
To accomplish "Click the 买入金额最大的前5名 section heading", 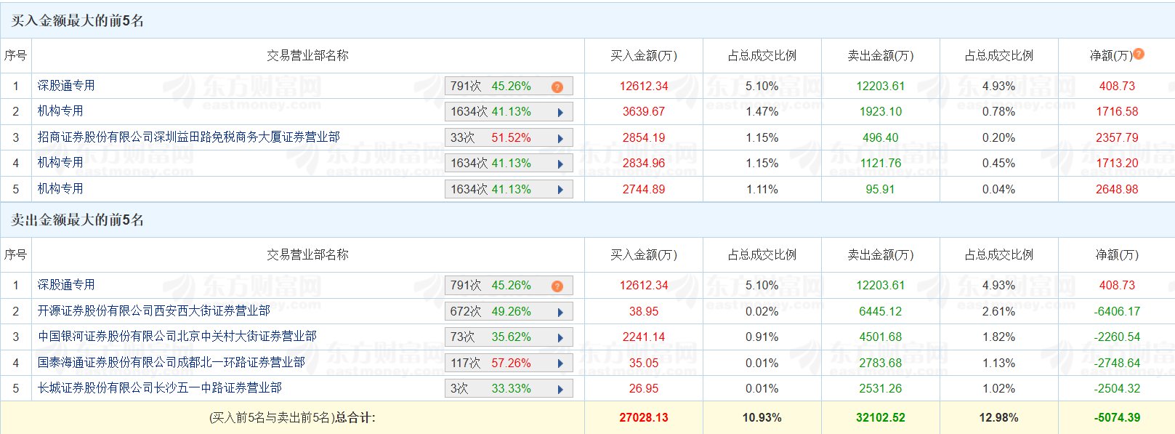I will (77, 20).
